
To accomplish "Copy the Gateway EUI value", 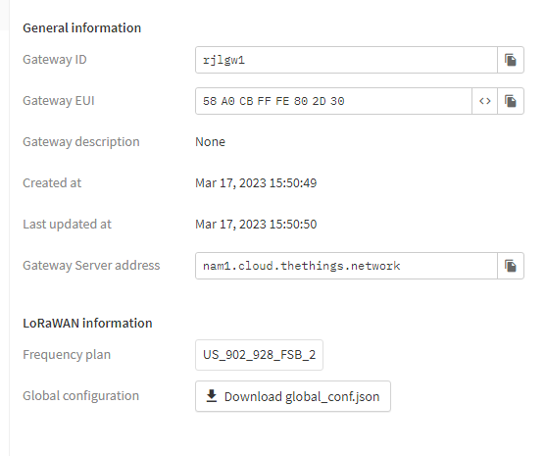I will tap(511, 101).
